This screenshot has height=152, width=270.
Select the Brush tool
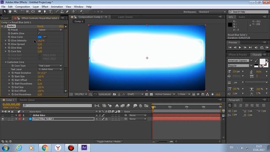57,11
